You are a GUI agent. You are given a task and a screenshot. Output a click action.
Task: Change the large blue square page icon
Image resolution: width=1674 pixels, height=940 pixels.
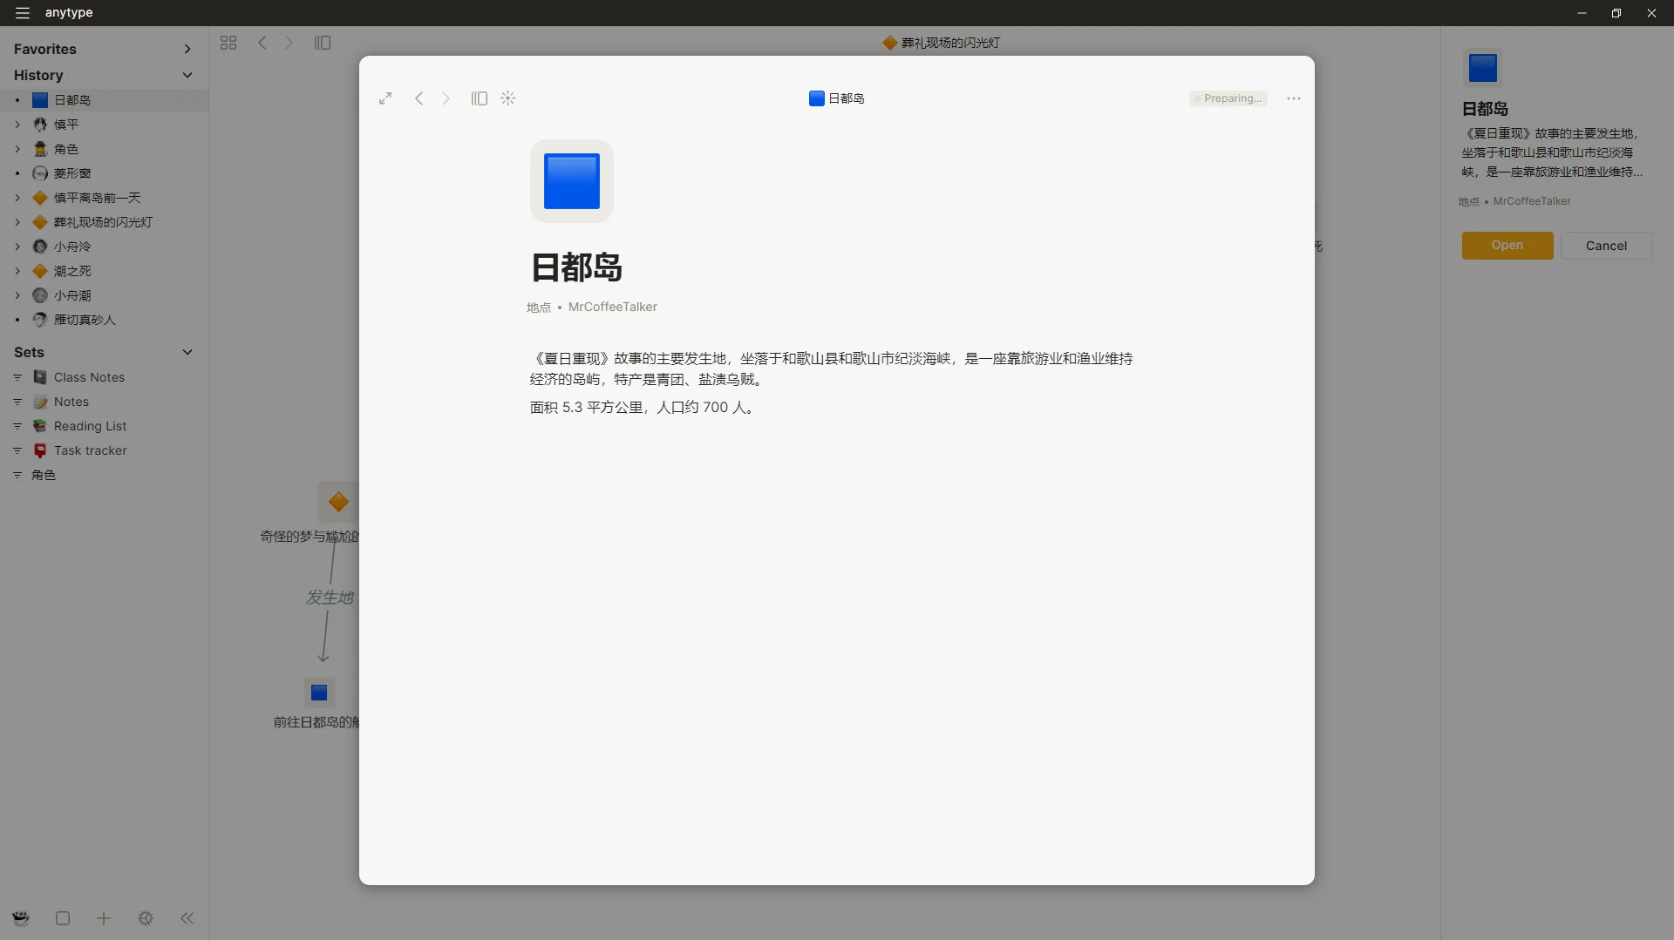tap(572, 181)
